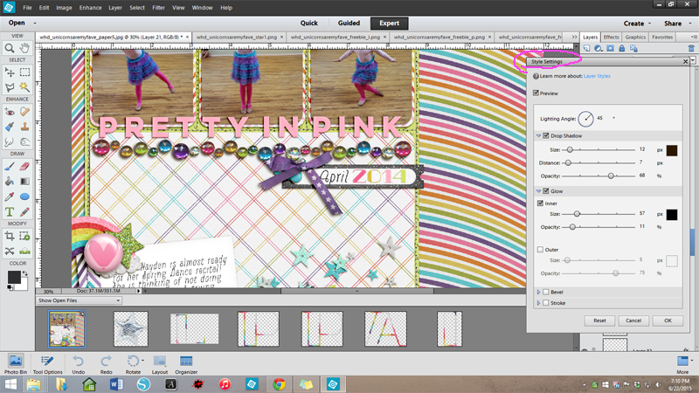The width and height of the screenshot is (699, 393).
Task: Expand the Stroke section
Action: click(x=536, y=303)
